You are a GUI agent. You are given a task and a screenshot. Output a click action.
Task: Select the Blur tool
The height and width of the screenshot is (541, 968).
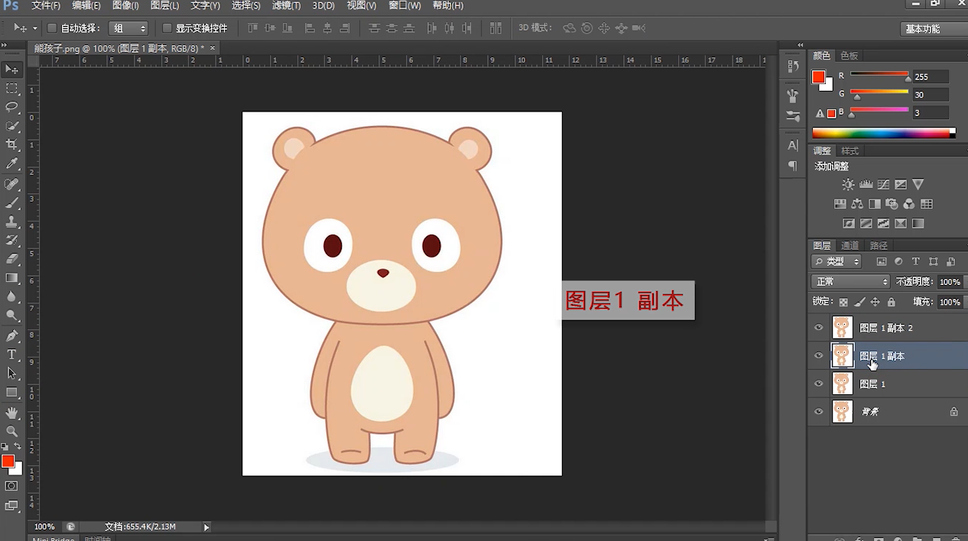coord(12,296)
